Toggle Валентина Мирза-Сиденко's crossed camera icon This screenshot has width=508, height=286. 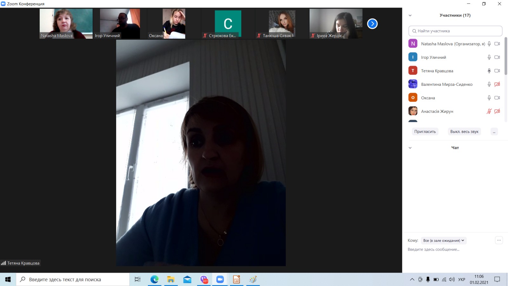tap(497, 84)
